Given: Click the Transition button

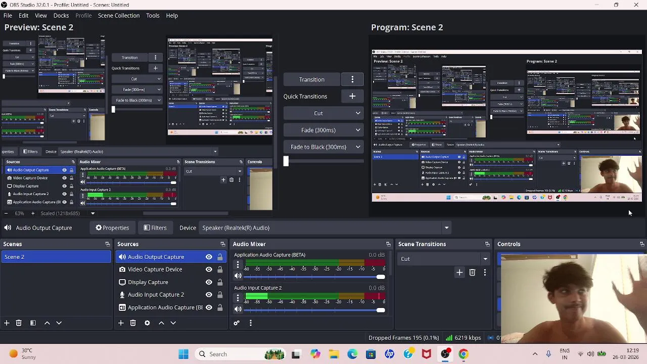Looking at the screenshot, I should point(312,79).
